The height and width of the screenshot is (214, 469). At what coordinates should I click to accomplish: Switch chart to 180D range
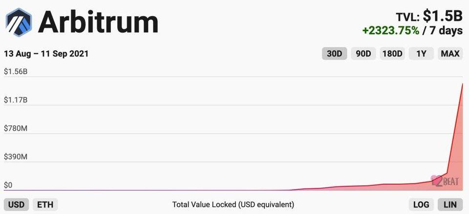click(x=392, y=54)
